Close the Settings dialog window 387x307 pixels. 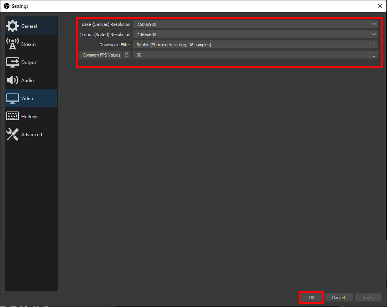point(380,6)
